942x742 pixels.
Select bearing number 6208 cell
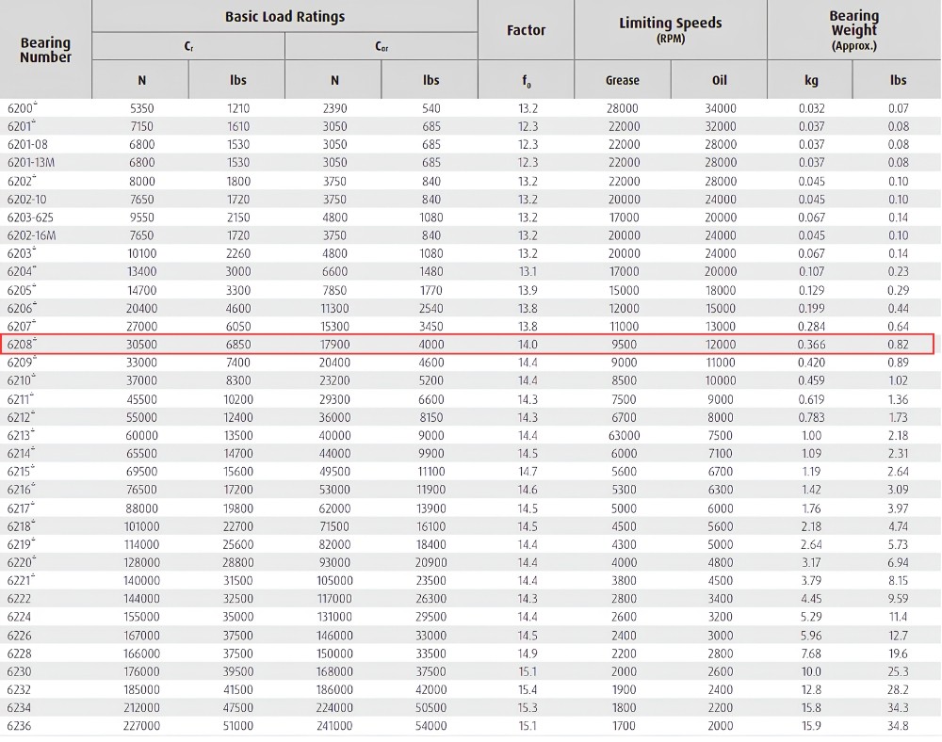pyautogui.click(x=23, y=345)
